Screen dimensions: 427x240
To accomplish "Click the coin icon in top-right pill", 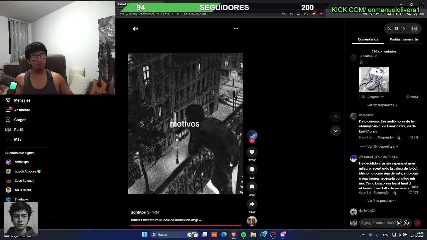I will coord(389,29).
